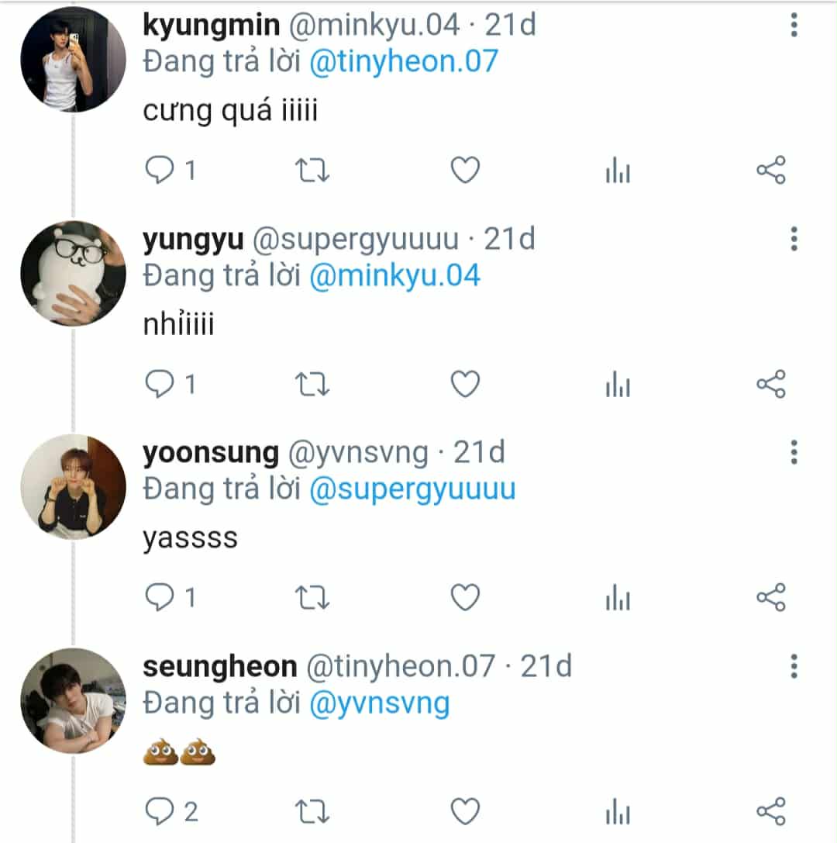The height and width of the screenshot is (843, 837).
Task: Open more options on yoonsung's tweet
Action: tap(794, 452)
